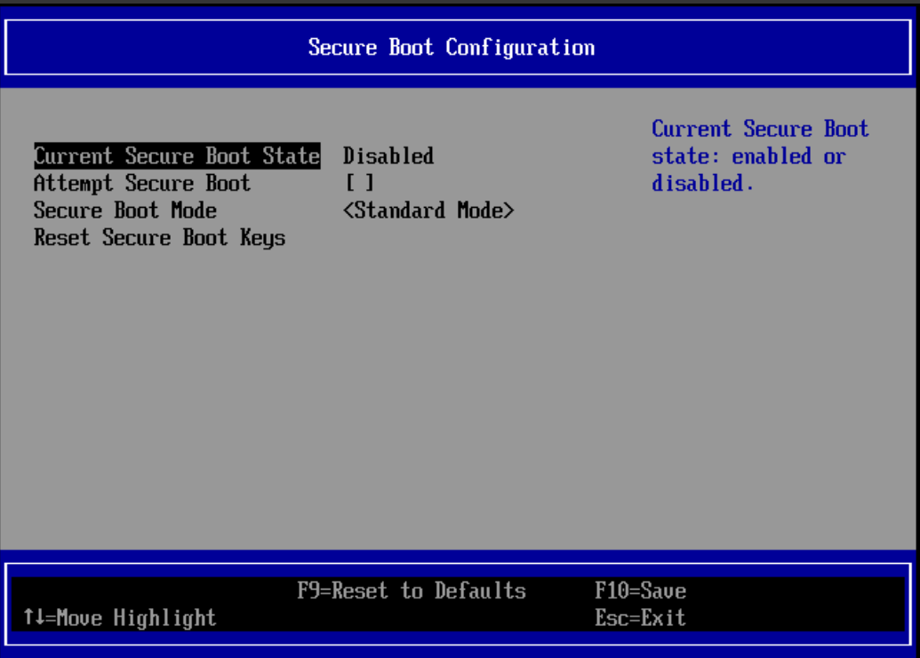Select the highlighted Current Secure Boot State row
920x658 pixels.
[x=177, y=156]
